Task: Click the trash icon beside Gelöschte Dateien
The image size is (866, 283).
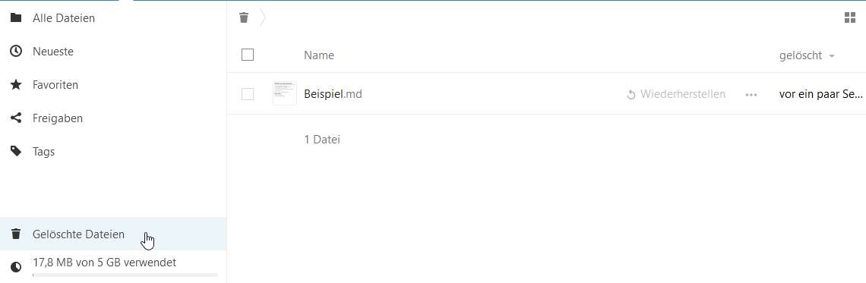Action: pos(16,234)
